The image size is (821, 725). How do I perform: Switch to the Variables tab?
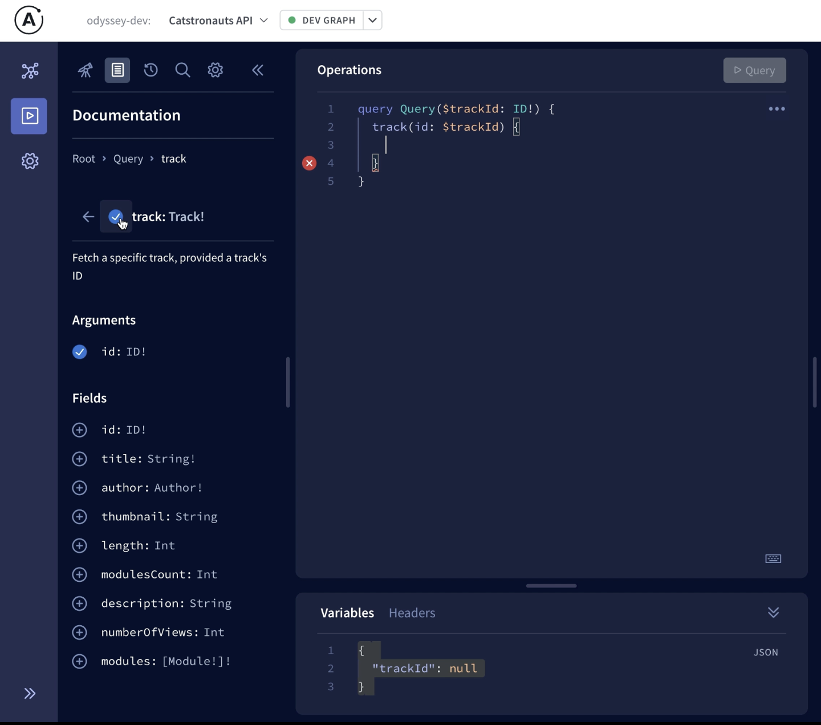(x=347, y=613)
